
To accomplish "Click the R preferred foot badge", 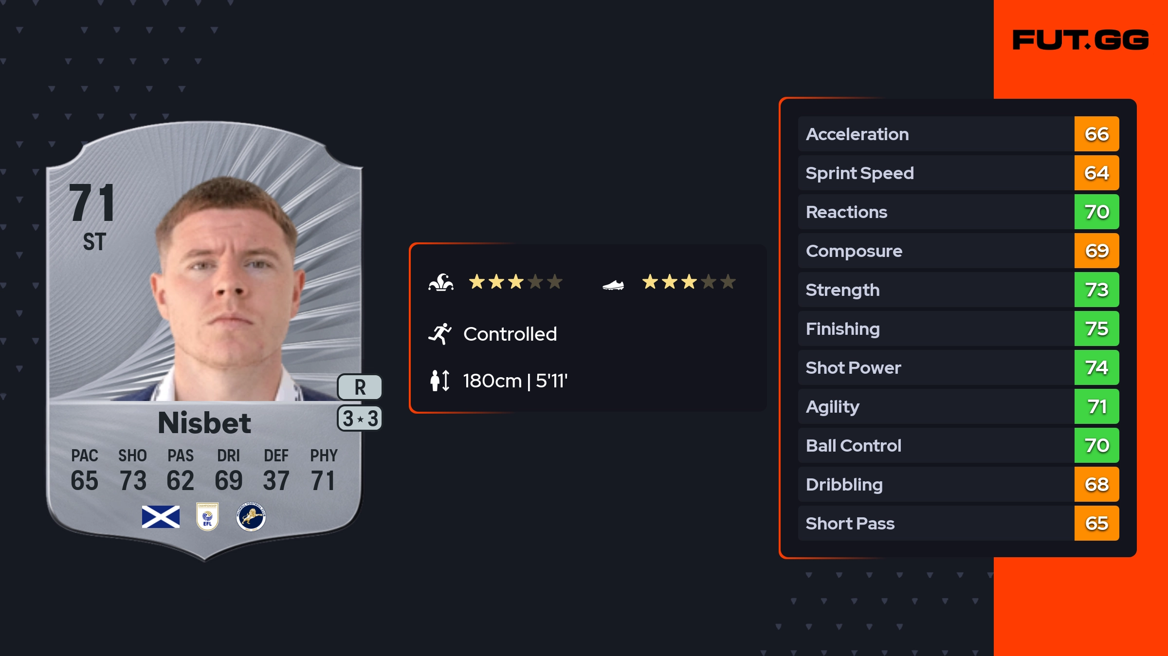I will 360,387.
